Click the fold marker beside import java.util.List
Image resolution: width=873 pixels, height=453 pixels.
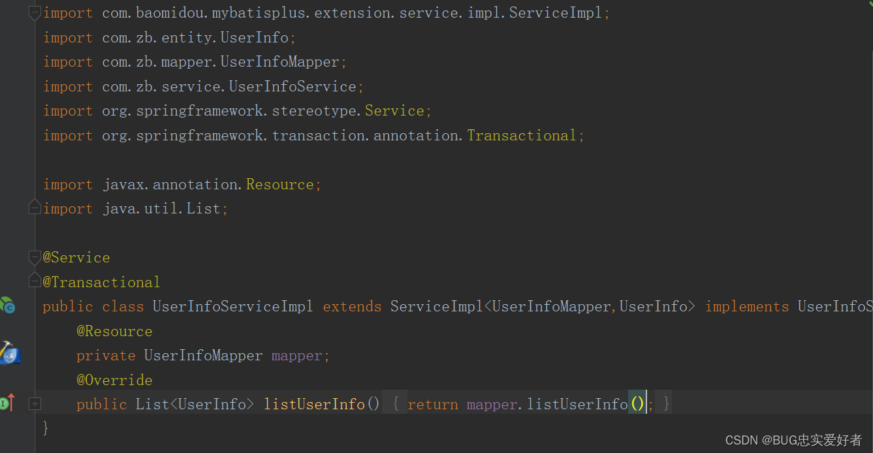click(35, 209)
